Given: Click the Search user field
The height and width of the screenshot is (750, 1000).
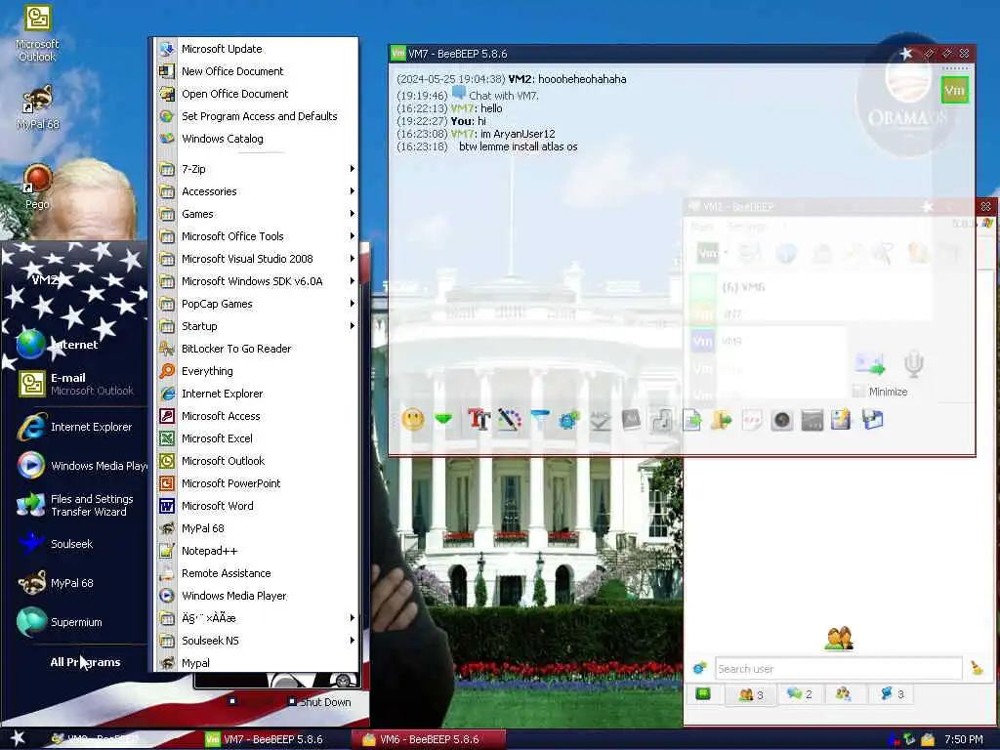Looking at the screenshot, I should point(838,668).
